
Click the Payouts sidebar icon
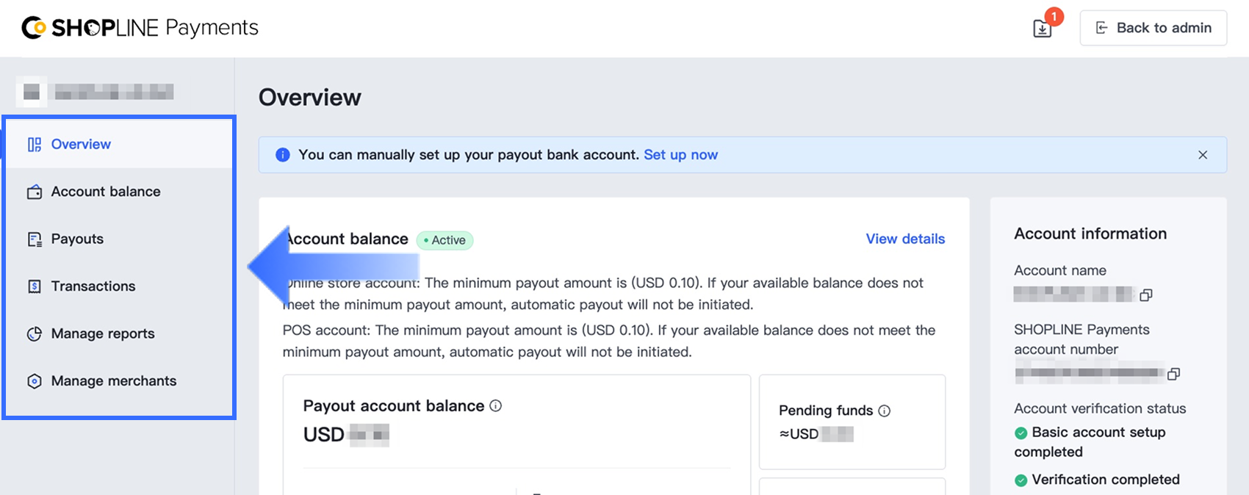(x=35, y=239)
